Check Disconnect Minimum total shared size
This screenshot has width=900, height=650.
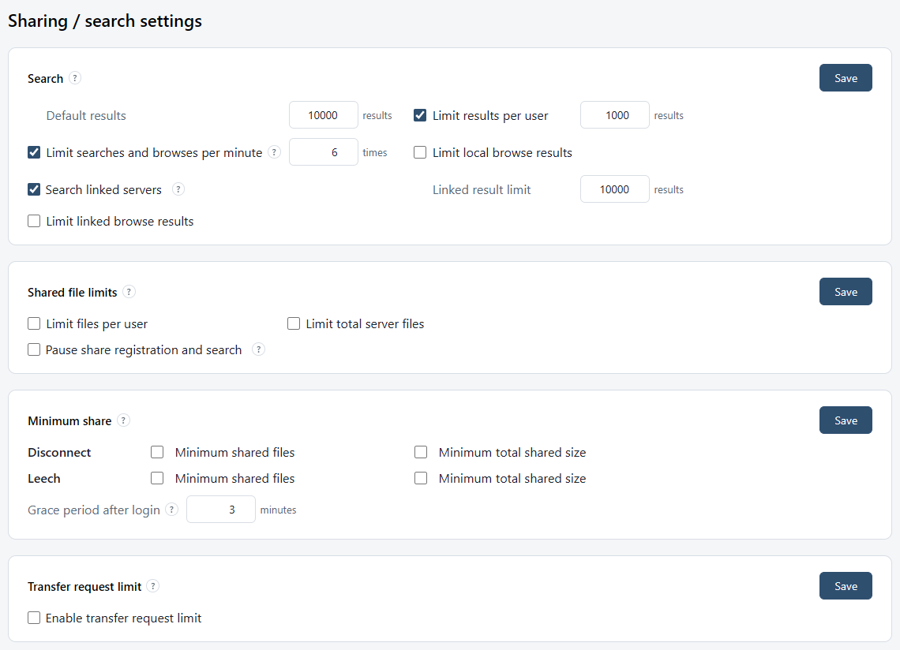click(x=421, y=452)
